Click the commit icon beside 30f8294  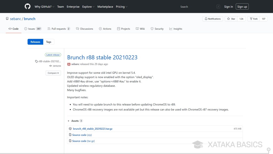click(50, 66)
